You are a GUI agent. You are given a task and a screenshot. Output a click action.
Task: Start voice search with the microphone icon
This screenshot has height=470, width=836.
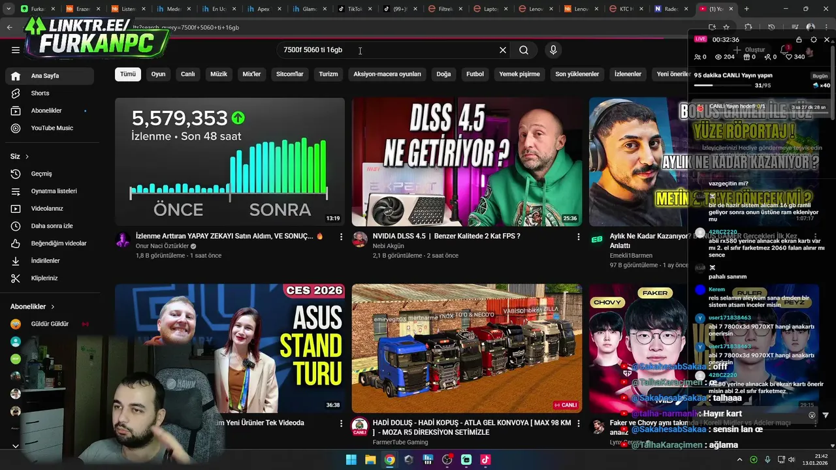553,50
